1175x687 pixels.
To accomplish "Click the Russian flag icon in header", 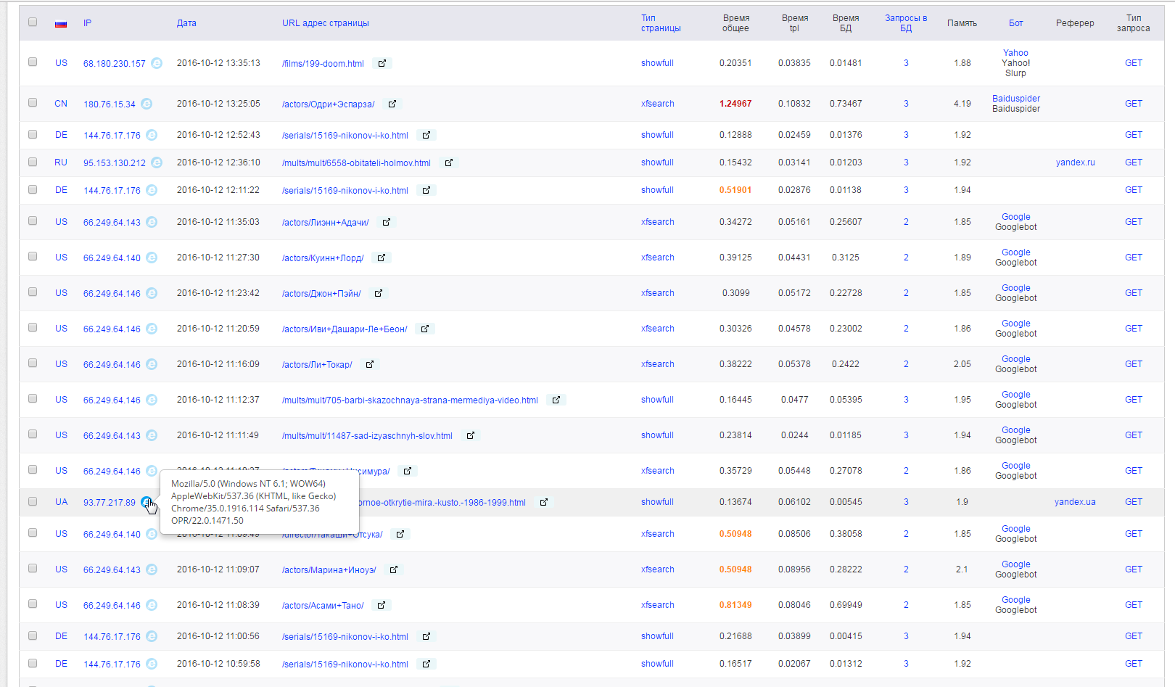I will click(x=61, y=23).
